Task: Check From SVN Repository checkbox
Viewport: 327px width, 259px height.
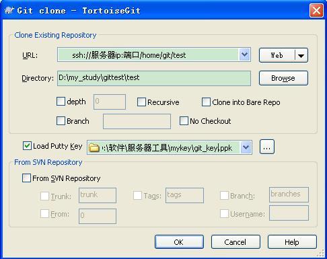Action: coord(26,178)
